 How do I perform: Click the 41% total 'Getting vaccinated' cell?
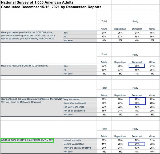104,144
